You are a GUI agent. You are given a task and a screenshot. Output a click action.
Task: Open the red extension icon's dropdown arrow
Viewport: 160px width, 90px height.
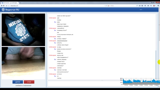(155, 6)
